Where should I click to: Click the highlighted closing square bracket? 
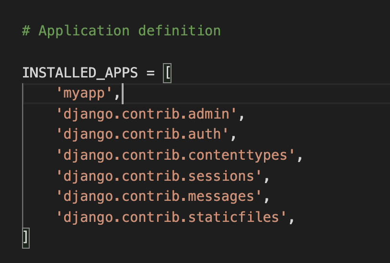click(x=26, y=238)
